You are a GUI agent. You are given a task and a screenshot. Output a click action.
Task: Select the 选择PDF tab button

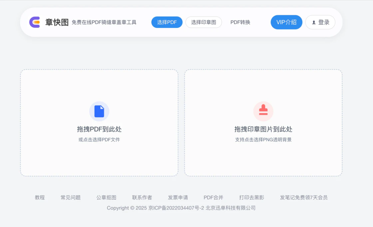click(x=167, y=22)
